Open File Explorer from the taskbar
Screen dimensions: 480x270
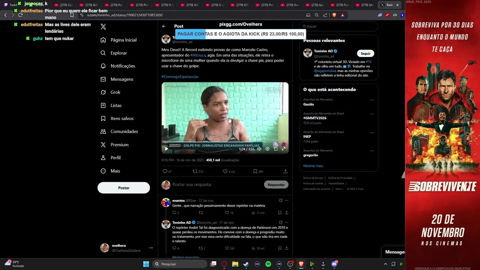(x=235, y=264)
